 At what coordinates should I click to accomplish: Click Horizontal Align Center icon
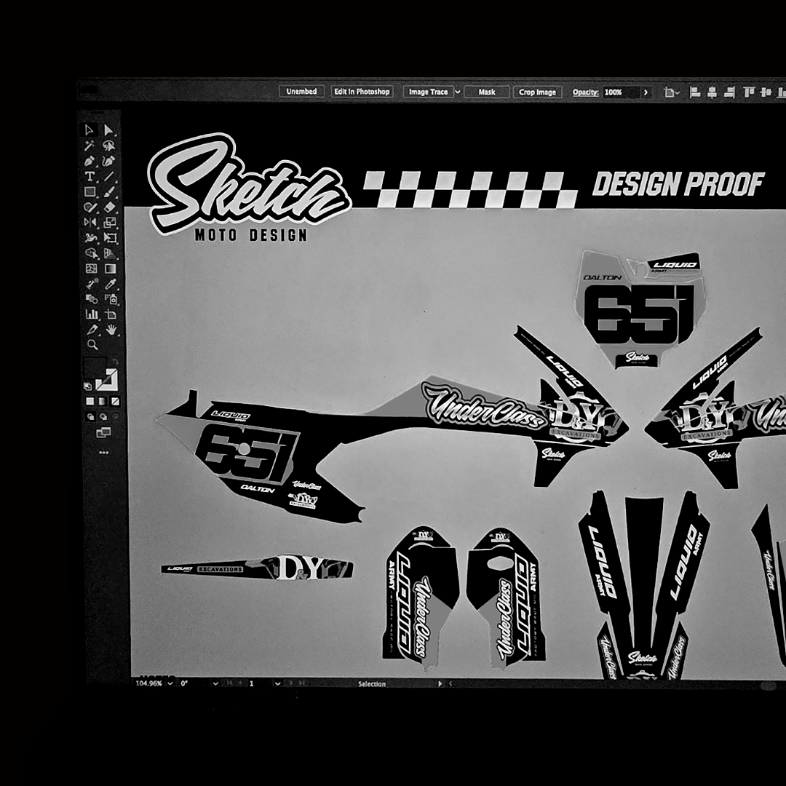pos(712,92)
